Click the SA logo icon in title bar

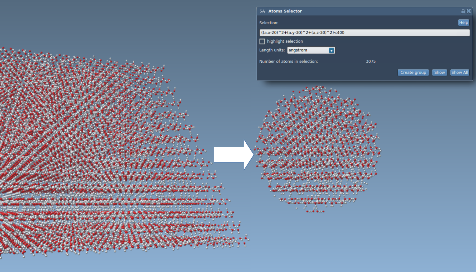pos(262,11)
